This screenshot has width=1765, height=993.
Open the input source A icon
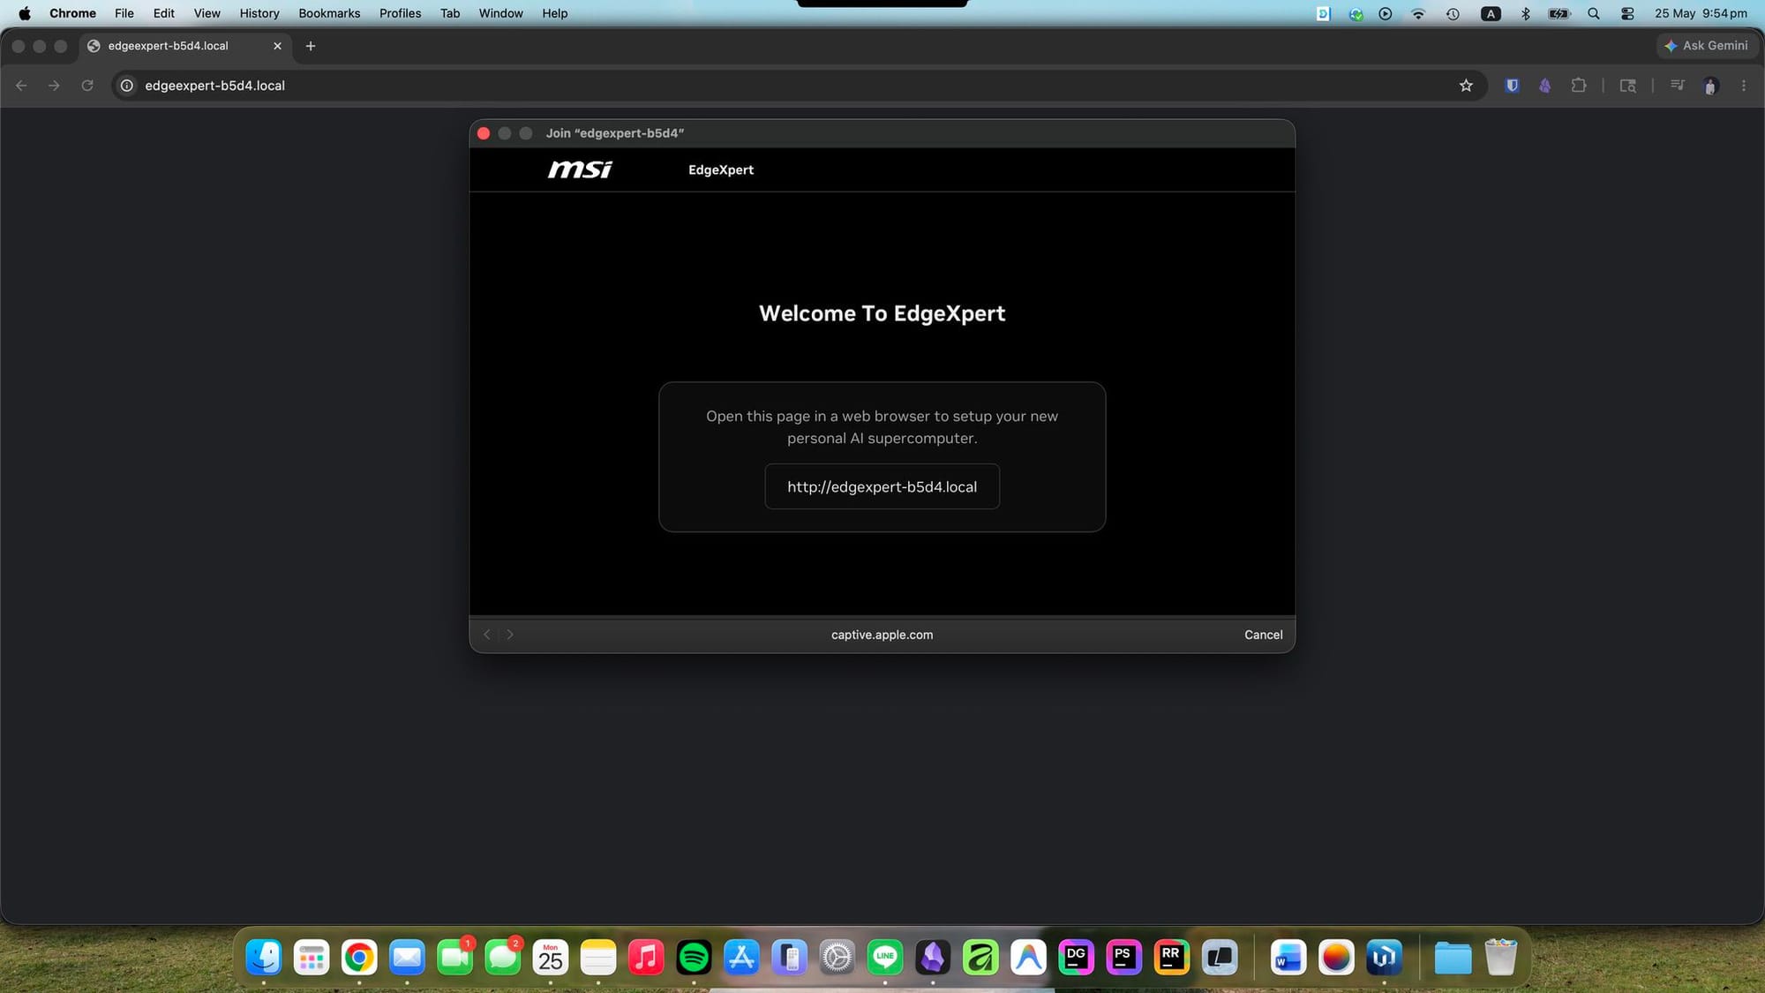click(x=1491, y=13)
